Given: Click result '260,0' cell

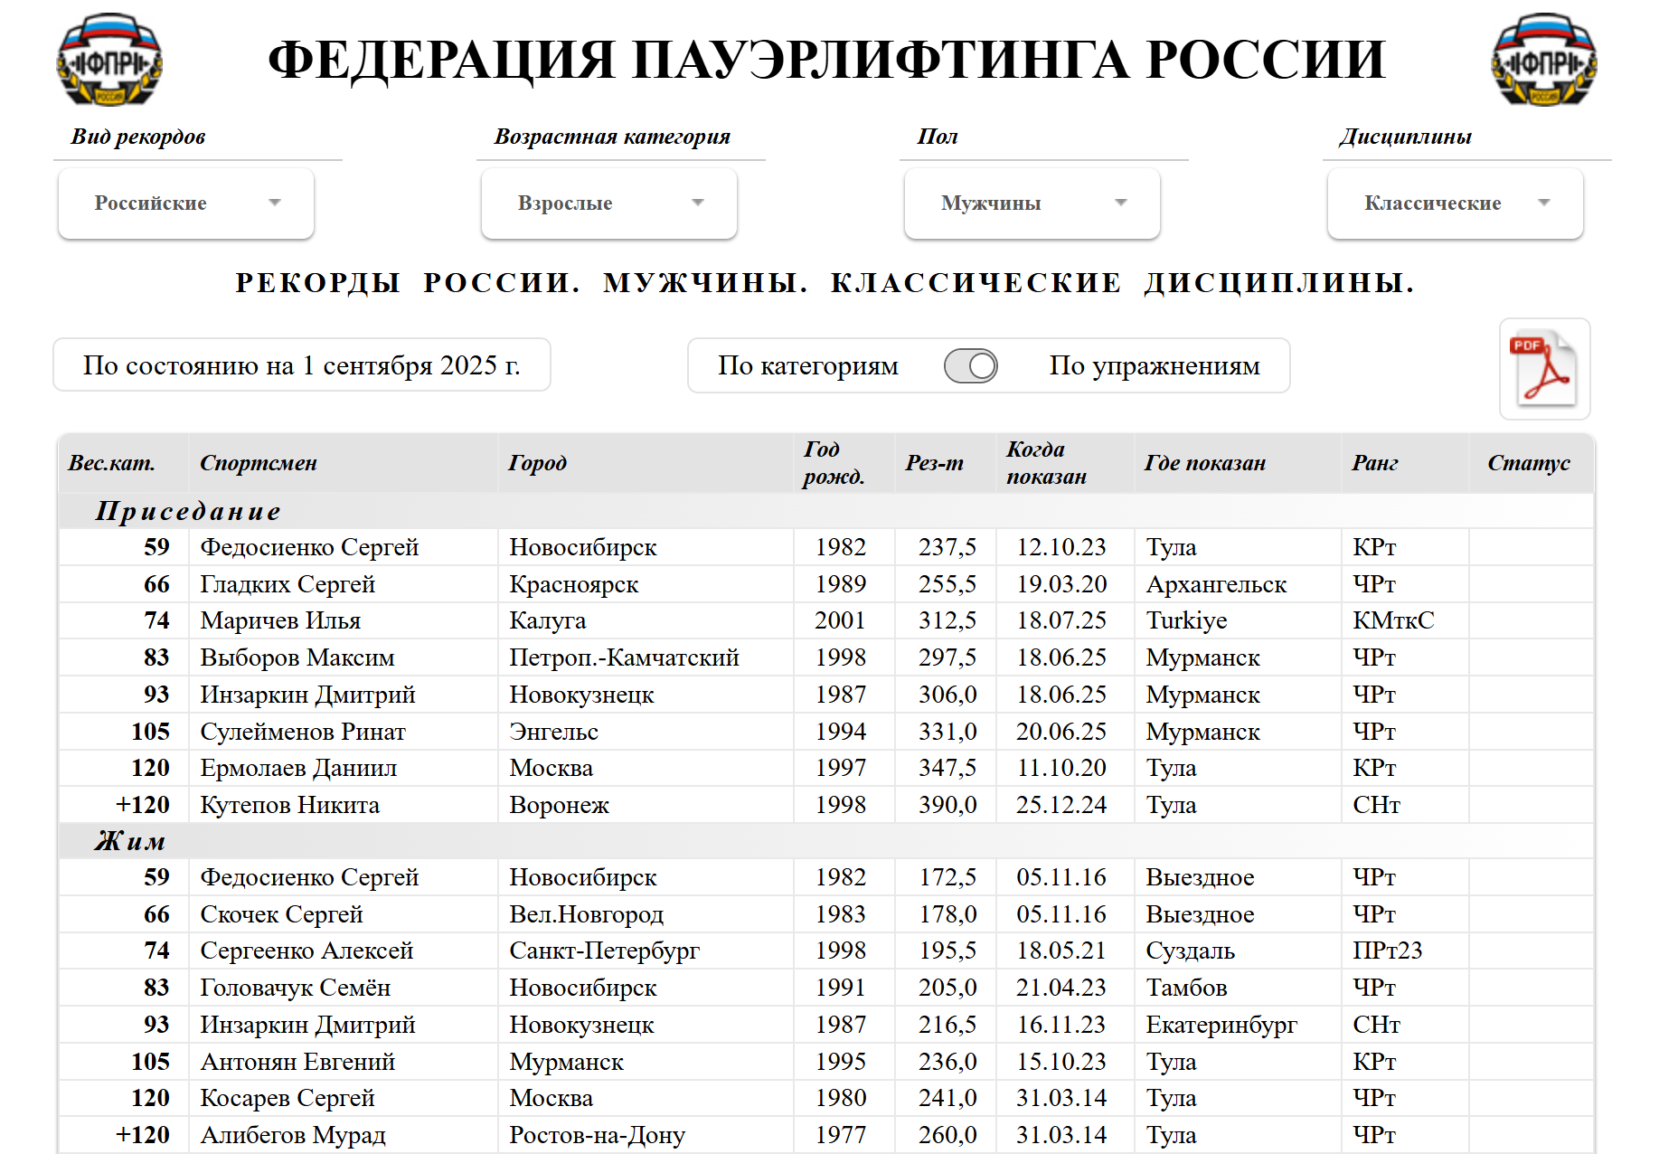Looking at the screenshot, I should pyautogui.click(x=947, y=1135).
